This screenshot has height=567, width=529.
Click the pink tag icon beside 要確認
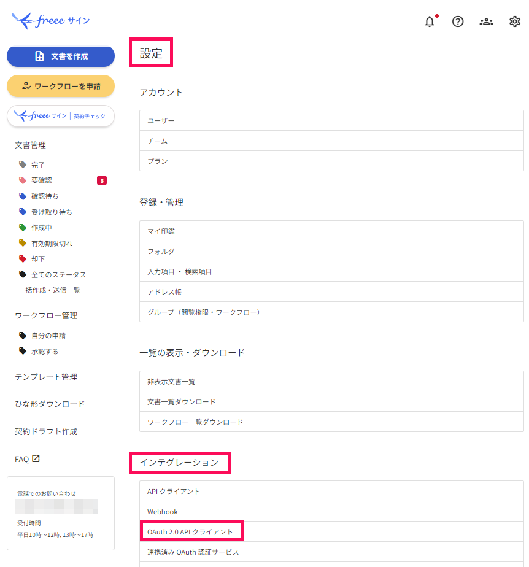click(23, 180)
